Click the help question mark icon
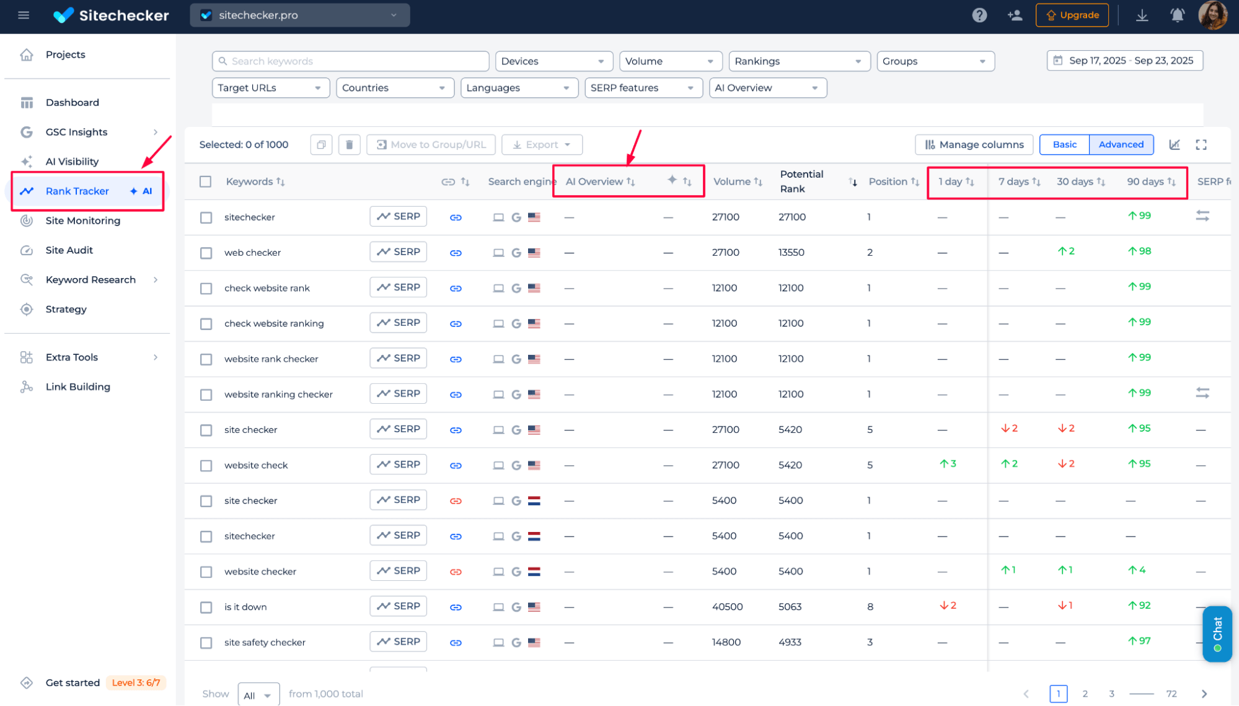The width and height of the screenshot is (1239, 706). click(x=979, y=15)
